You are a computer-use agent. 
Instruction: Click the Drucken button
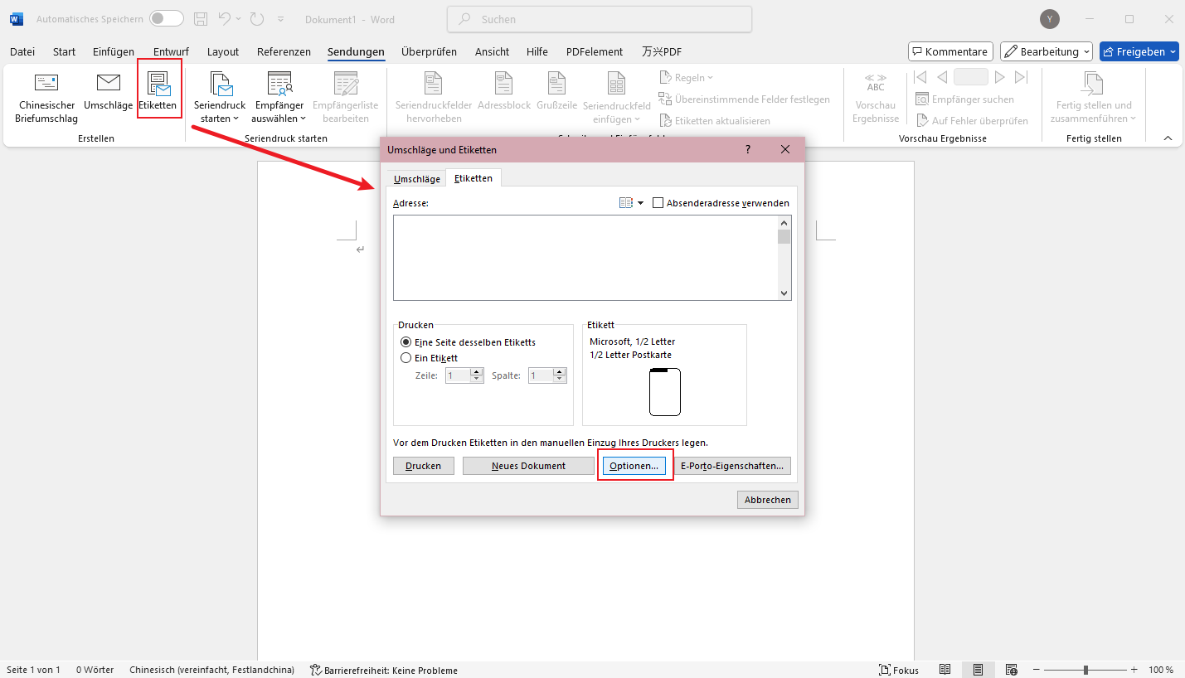click(423, 466)
